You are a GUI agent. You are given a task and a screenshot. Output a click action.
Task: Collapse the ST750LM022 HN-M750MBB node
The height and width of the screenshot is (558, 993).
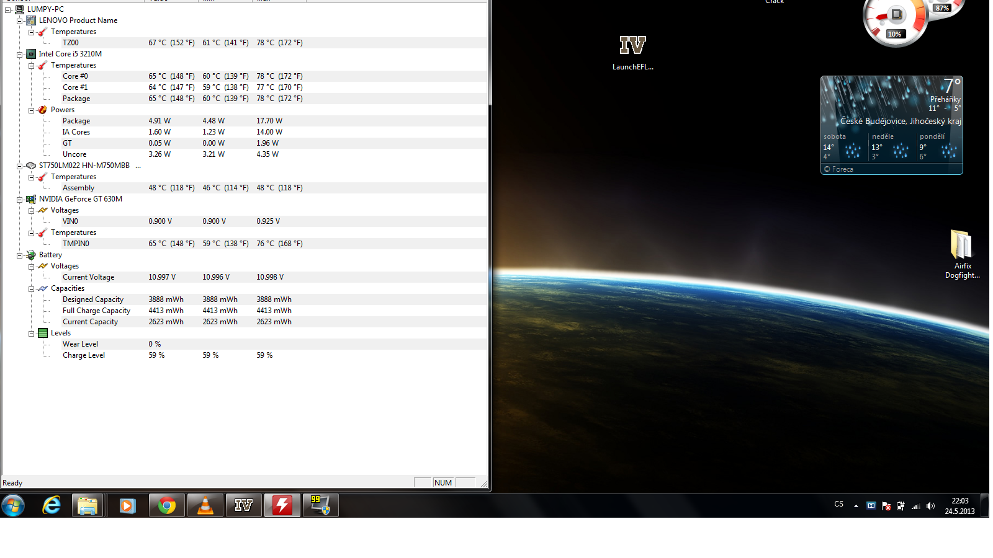(x=19, y=166)
